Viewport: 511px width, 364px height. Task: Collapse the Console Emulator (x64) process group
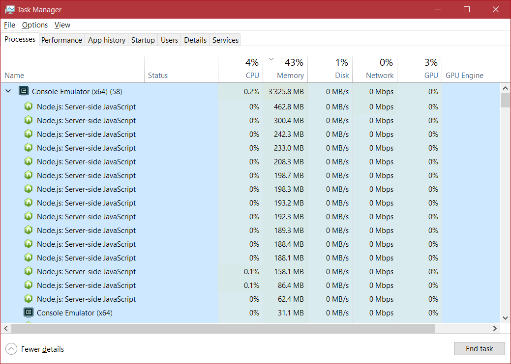(x=8, y=91)
